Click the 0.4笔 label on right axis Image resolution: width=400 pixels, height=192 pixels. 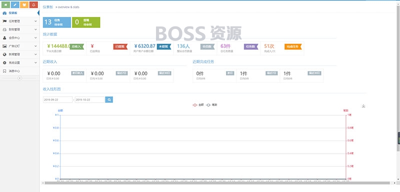[x=350, y=153]
